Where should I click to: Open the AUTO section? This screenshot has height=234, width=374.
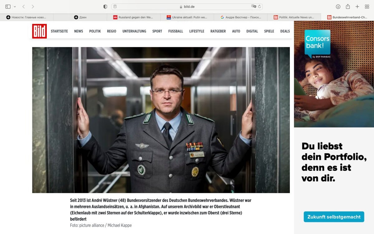pos(236,31)
